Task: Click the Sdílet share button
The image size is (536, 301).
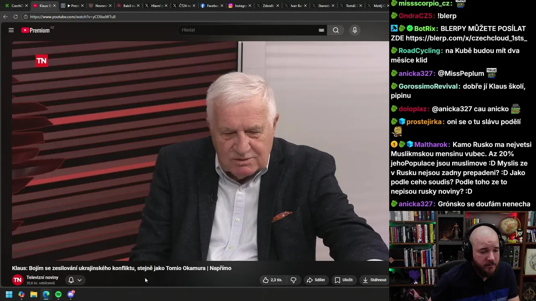Action: pos(316,280)
